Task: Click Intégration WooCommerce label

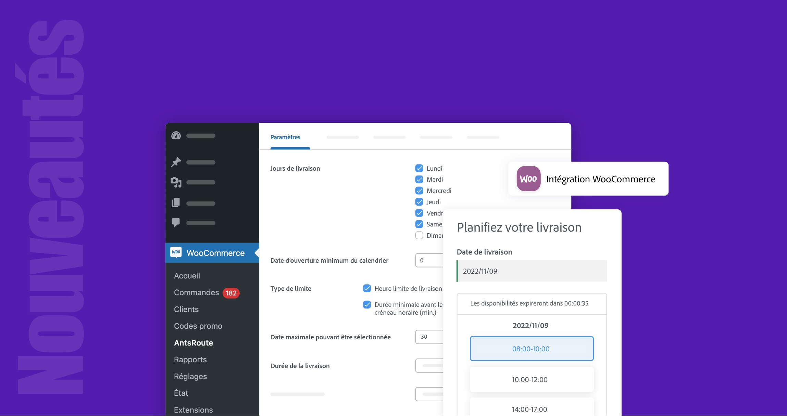Action: [x=601, y=179]
